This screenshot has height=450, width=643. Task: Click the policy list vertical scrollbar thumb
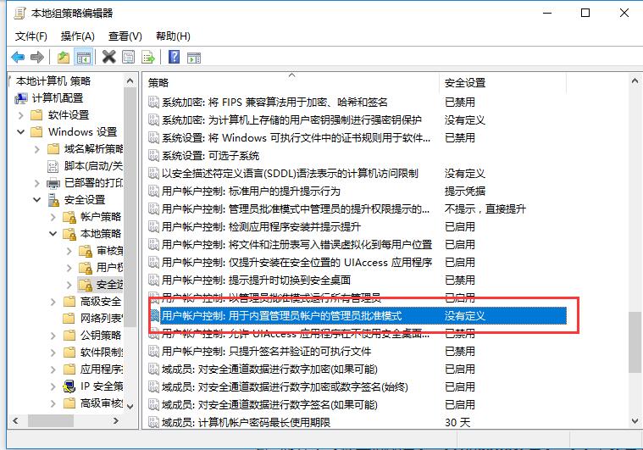[635, 342]
